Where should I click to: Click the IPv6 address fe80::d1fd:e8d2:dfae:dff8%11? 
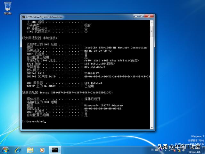pos(107,61)
